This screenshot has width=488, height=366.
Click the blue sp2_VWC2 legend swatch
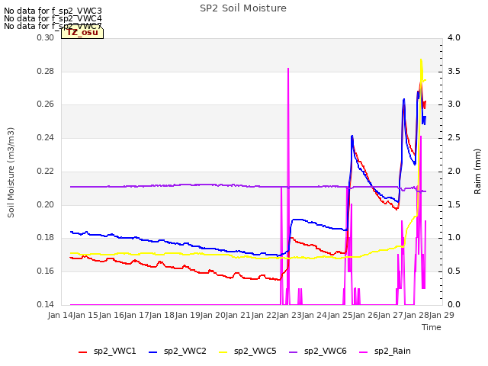click(x=152, y=352)
